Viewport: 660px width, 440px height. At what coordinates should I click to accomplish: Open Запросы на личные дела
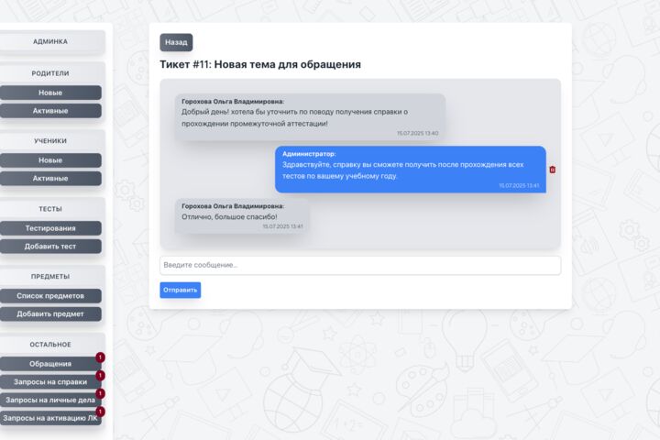(50, 400)
